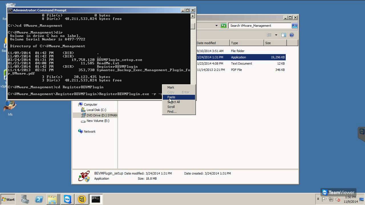Open Explorer Help via the blue question icon
Screen dimensions: 365x205
point(292,35)
